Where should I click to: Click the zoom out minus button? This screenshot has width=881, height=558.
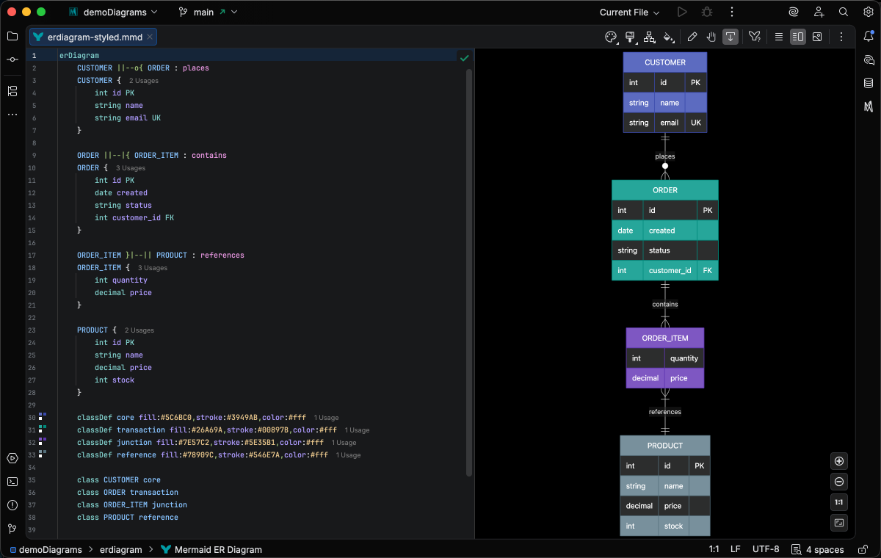[839, 482]
